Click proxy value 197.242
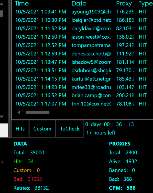Image resolution: width=153 pixels, height=193 pixels. point(125,45)
